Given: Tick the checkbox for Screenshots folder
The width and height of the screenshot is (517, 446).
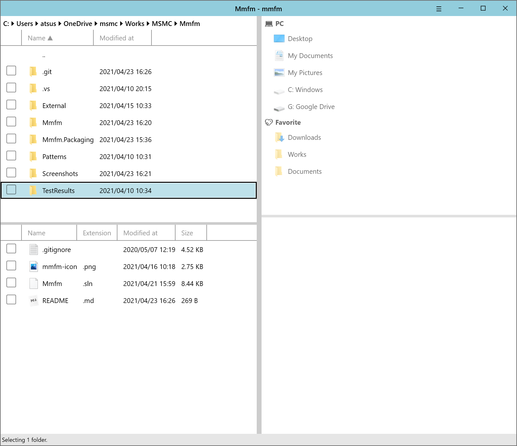Looking at the screenshot, I should coord(11,173).
